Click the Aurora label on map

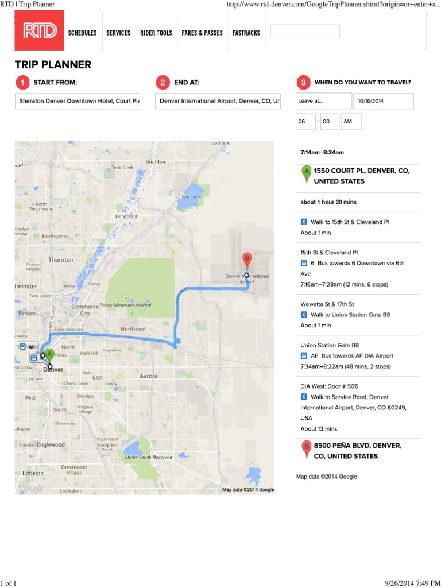[149, 376]
